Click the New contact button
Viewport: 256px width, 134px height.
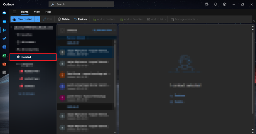coord(23,19)
